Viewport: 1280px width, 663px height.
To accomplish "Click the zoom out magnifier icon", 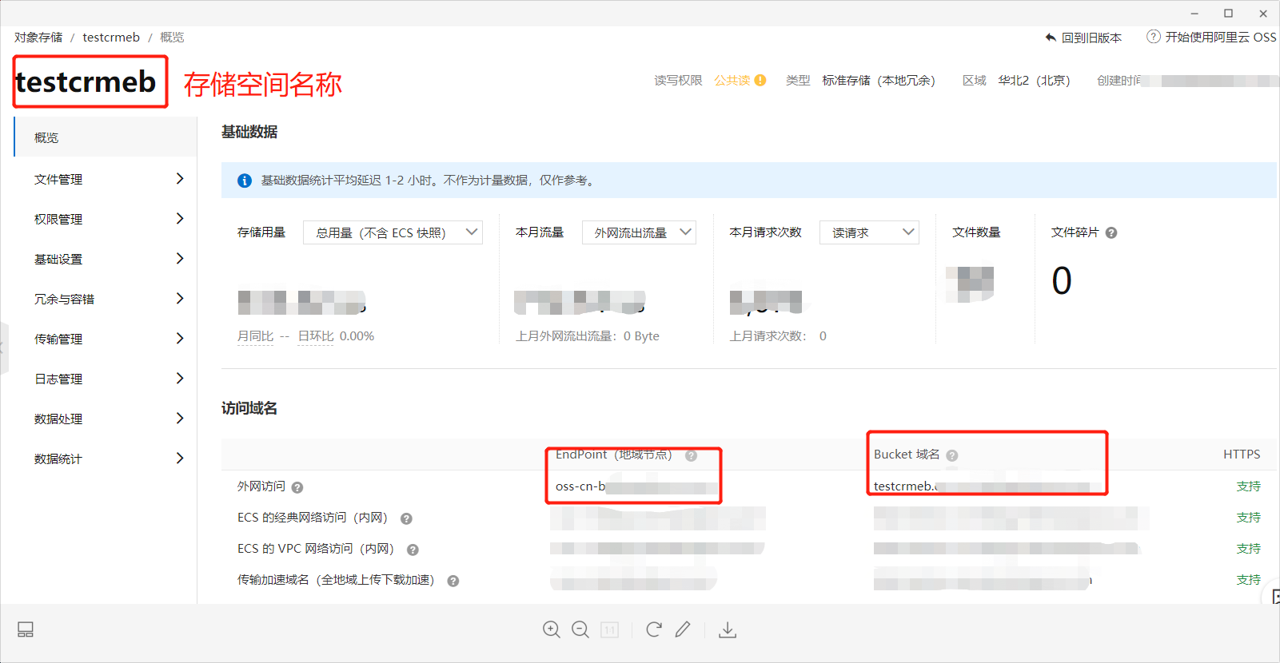I will click(x=580, y=629).
